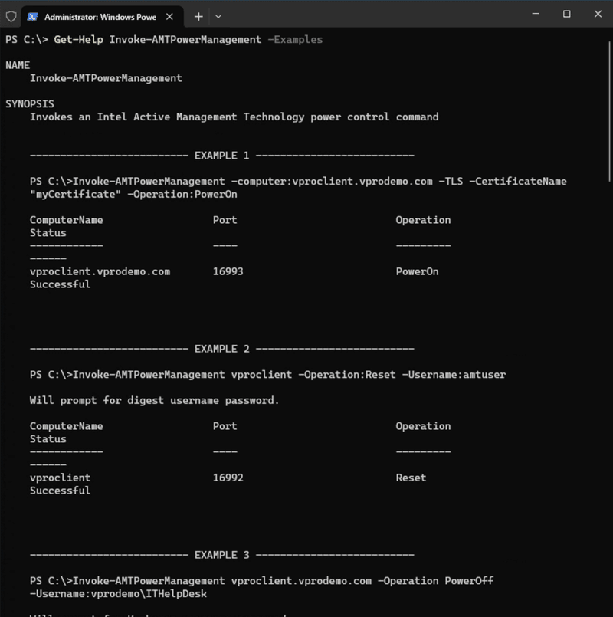This screenshot has width=613, height=617.
Task: Expand the new tab profile dropdown arrow
Action: 218,17
